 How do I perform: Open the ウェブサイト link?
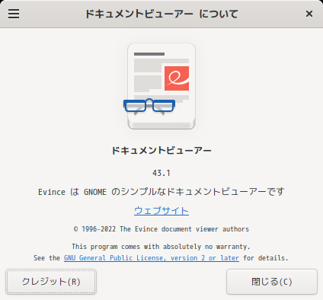tap(161, 211)
